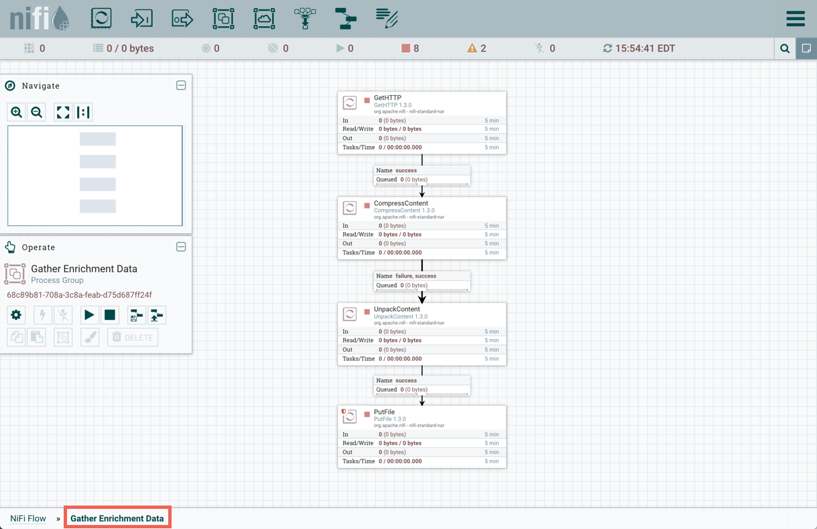This screenshot has height=529, width=817.
Task: Click the Remote Process Group toolbar icon
Action: [264, 18]
